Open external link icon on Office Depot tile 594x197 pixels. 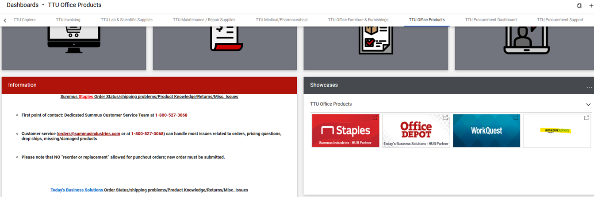tap(446, 118)
